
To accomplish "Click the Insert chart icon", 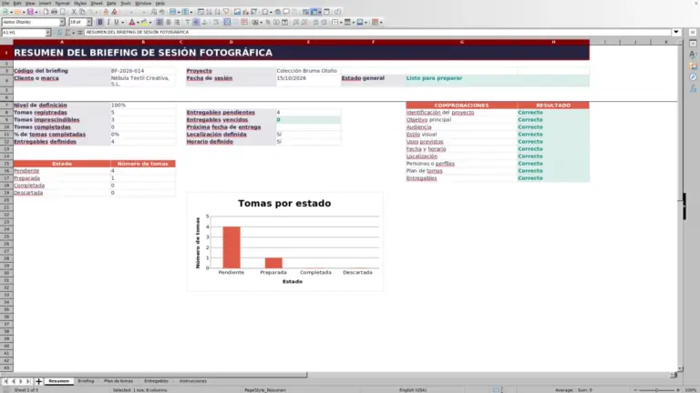I will [245, 12].
